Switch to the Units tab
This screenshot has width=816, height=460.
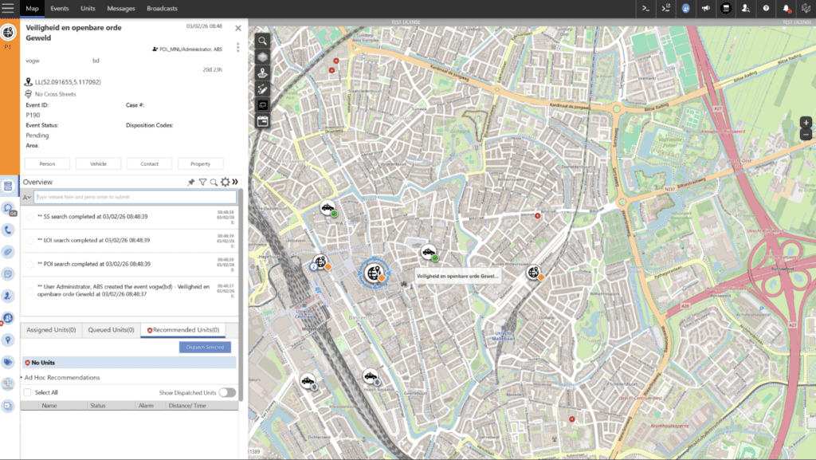[88, 8]
